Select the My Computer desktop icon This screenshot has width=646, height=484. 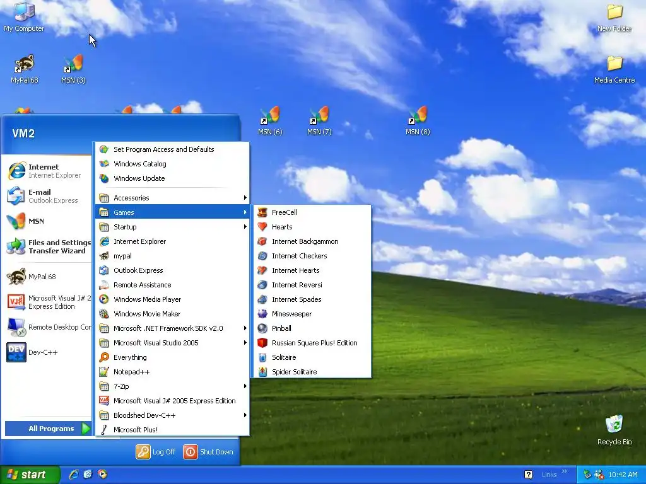click(24, 17)
